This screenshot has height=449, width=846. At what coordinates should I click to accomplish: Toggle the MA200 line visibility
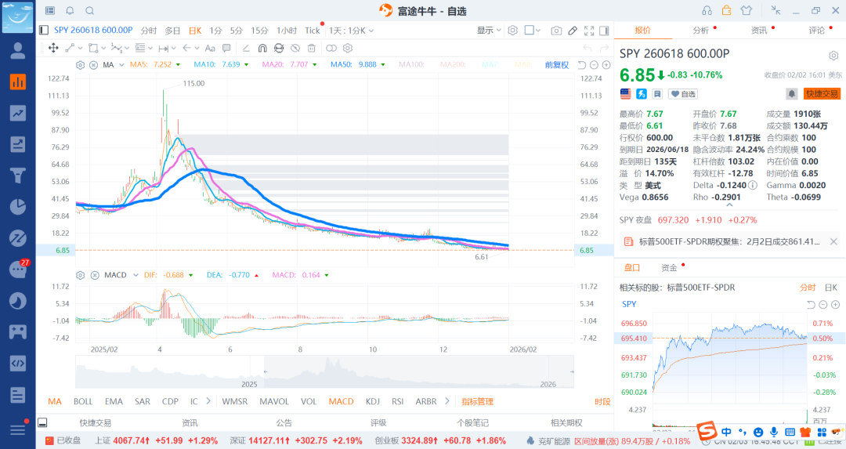452,65
